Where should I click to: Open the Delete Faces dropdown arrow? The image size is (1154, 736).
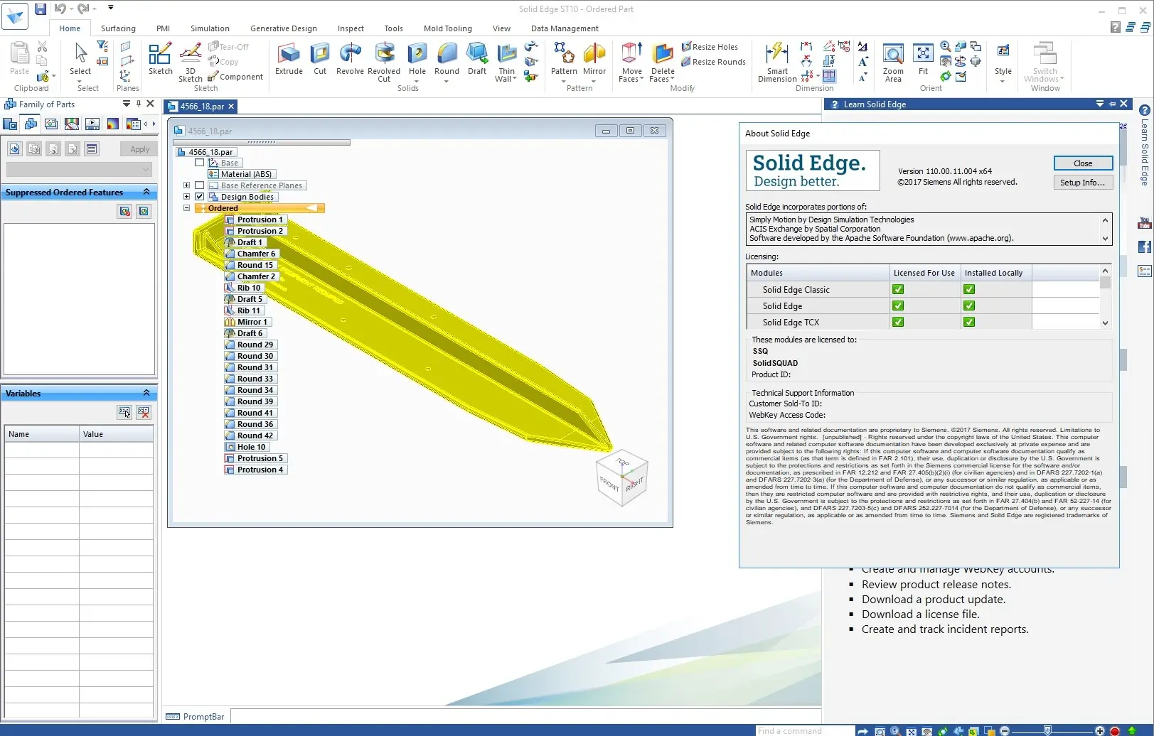click(x=672, y=79)
